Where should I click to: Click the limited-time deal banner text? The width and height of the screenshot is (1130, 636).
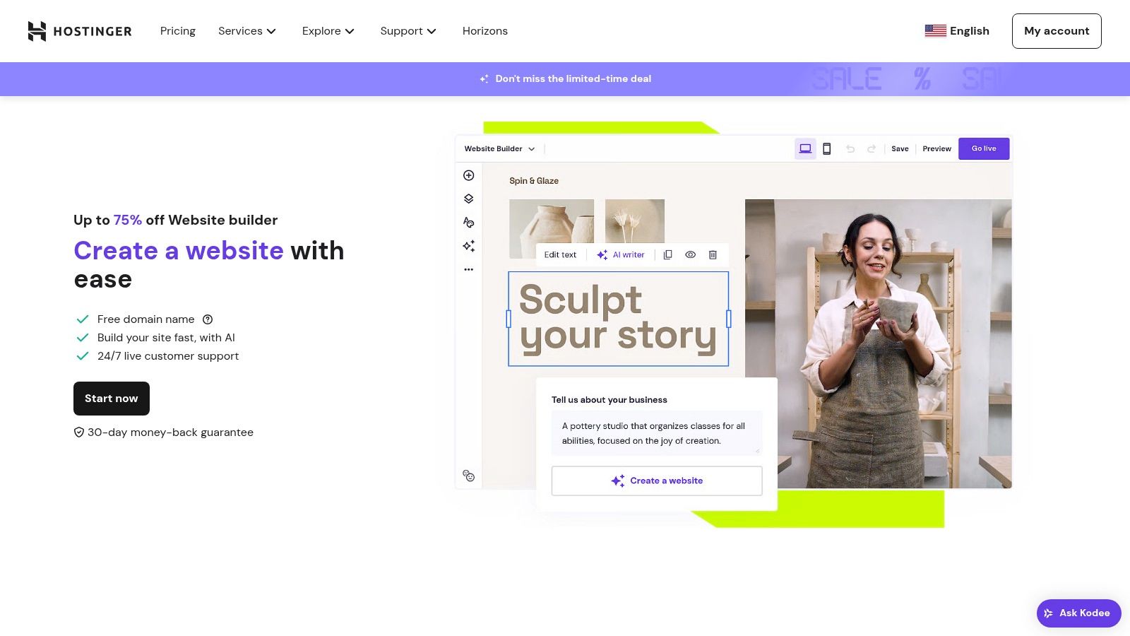point(573,78)
